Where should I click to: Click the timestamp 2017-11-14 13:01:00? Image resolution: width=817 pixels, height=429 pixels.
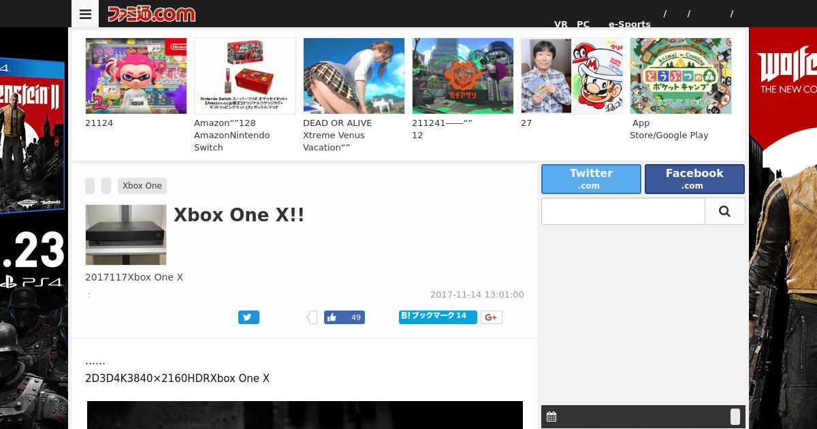coord(477,295)
